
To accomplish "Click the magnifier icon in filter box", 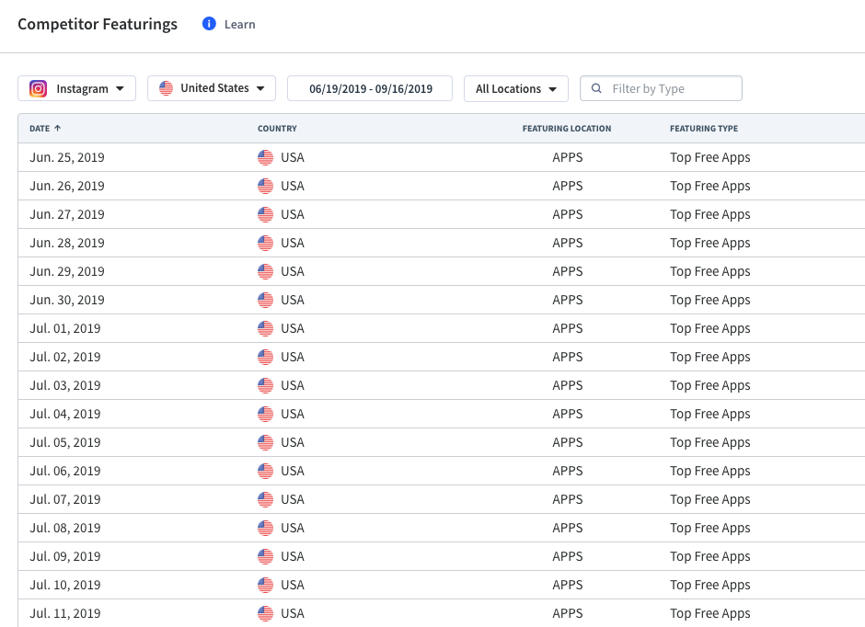I will click(x=596, y=88).
